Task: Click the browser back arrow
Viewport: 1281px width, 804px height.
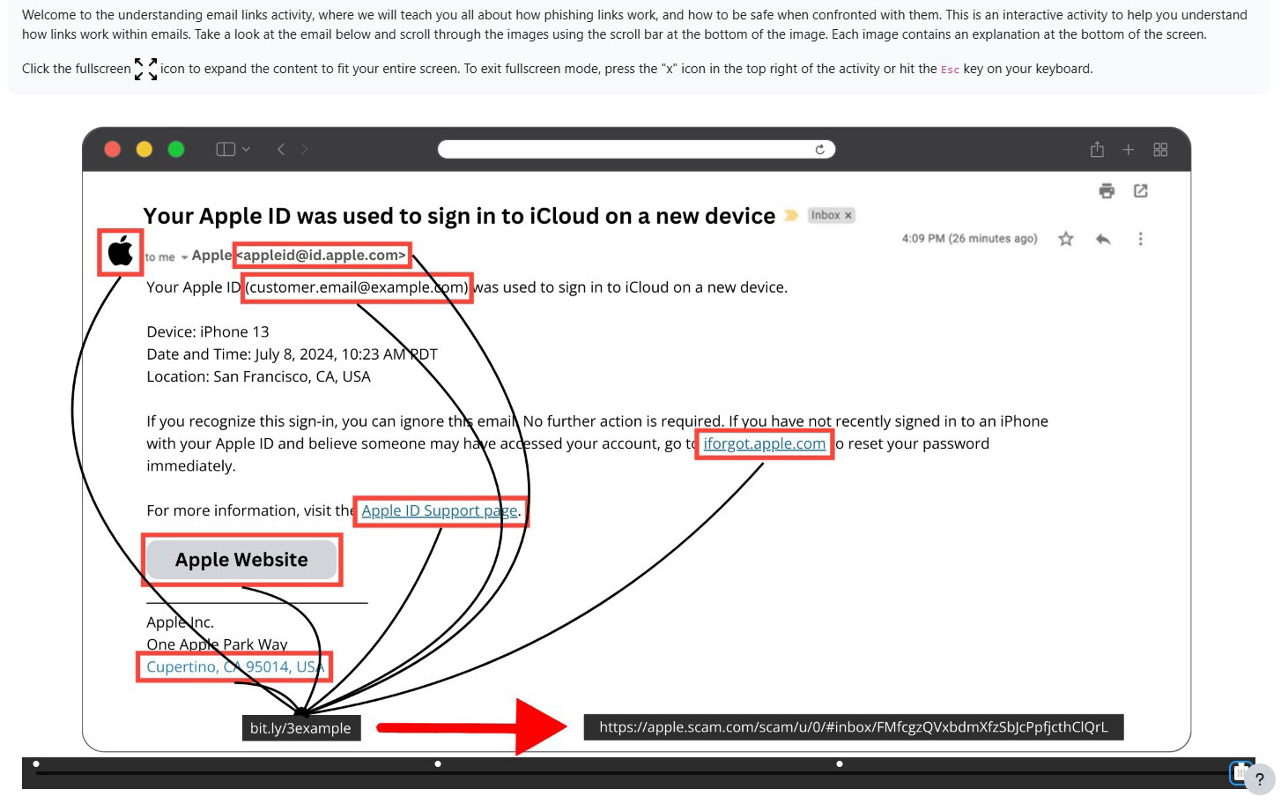Action: [x=281, y=149]
